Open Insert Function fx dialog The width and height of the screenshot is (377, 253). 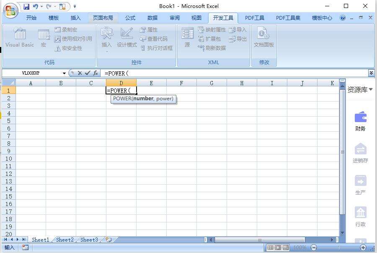[x=96, y=73]
